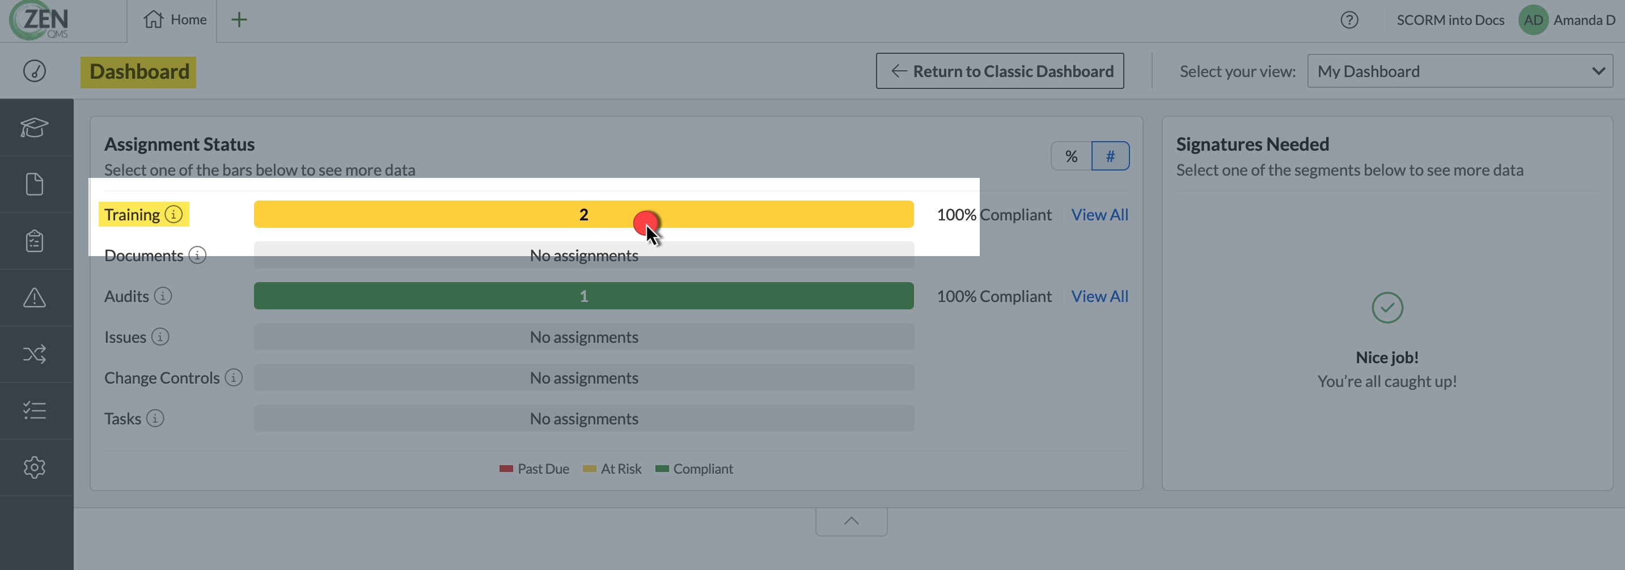Screen dimensions: 1625x570
Task: Switch assignment status to percent view
Action: point(1071,156)
